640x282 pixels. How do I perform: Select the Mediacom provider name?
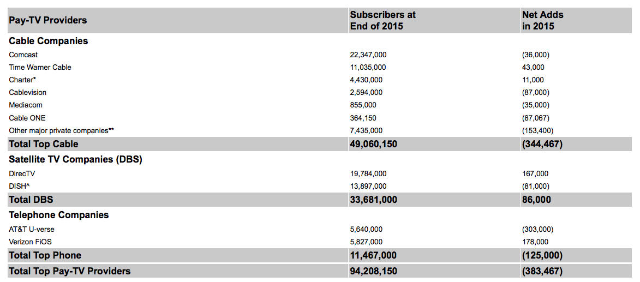coord(26,105)
